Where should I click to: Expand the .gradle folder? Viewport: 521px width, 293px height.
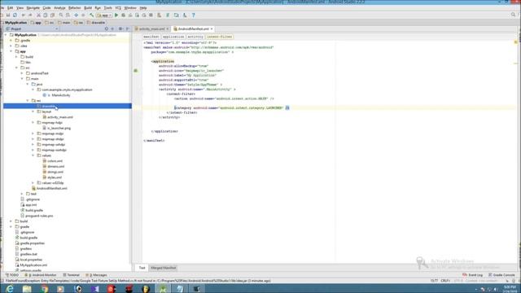pyautogui.click(x=11, y=41)
